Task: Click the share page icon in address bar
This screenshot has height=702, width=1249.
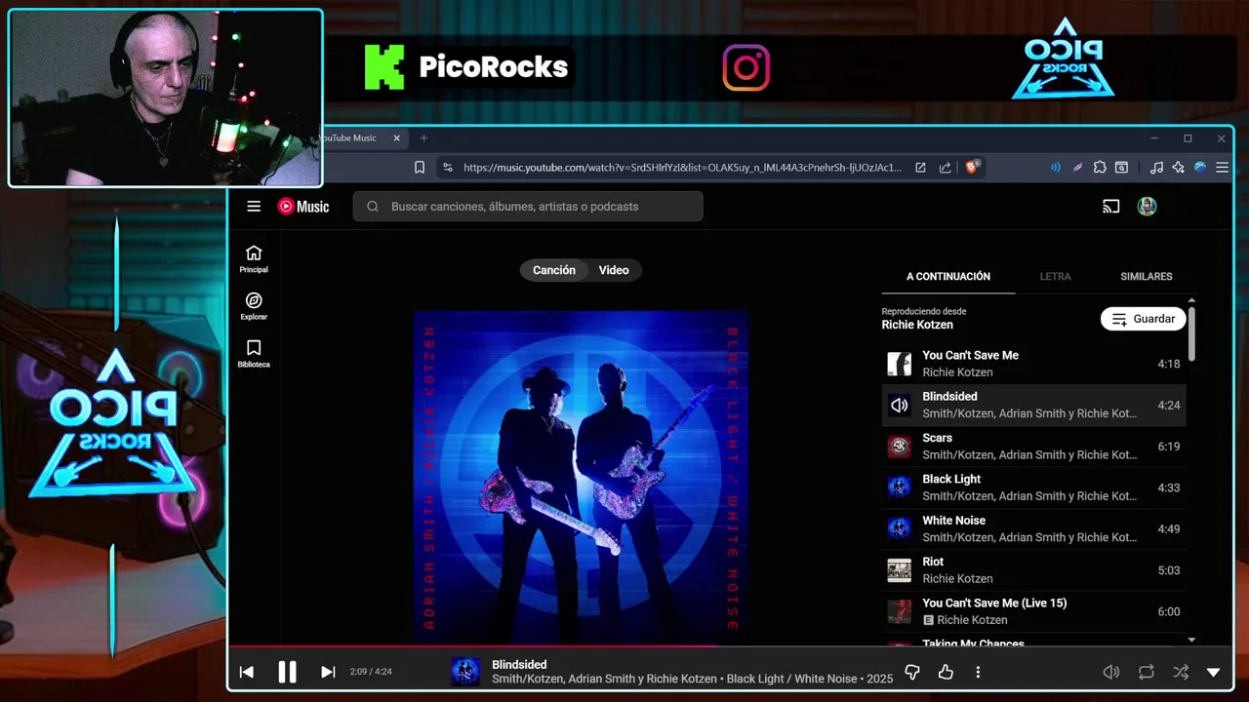Action: click(945, 168)
